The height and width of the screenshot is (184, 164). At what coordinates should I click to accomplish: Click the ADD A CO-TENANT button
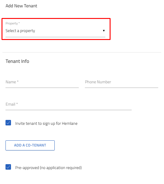tap(30, 145)
